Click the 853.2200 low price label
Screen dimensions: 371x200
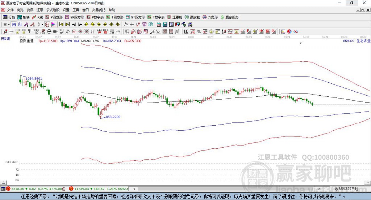(113, 117)
